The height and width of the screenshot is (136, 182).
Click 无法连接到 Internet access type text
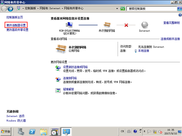click(x=151, y=47)
